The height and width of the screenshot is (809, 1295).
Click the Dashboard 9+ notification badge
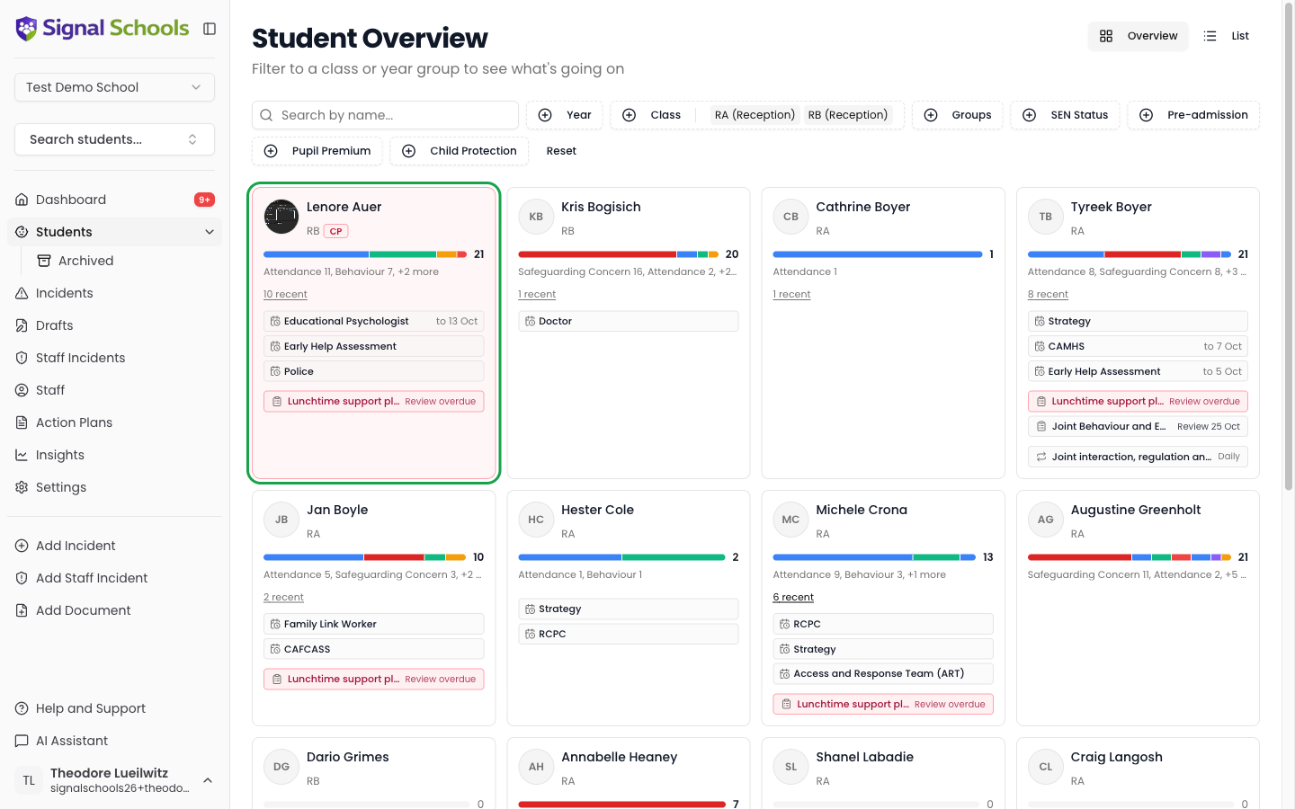click(204, 200)
